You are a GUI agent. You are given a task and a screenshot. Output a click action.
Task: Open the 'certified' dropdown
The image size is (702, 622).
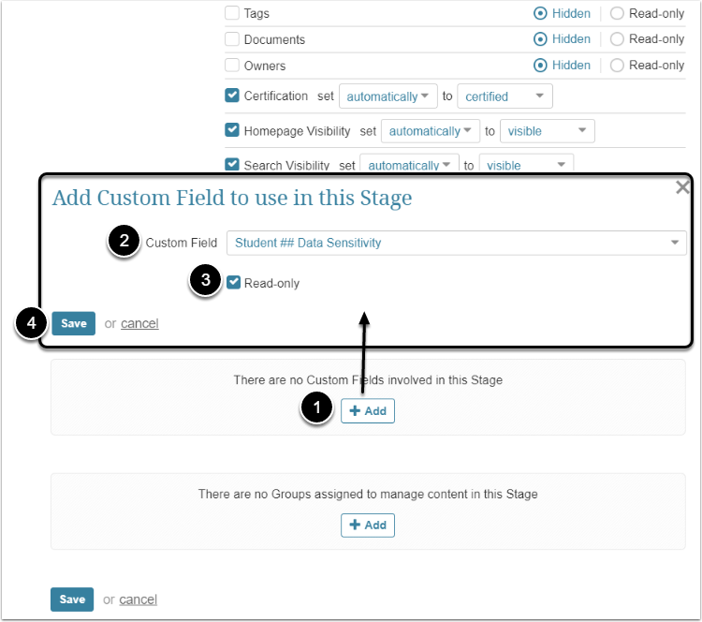(505, 96)
